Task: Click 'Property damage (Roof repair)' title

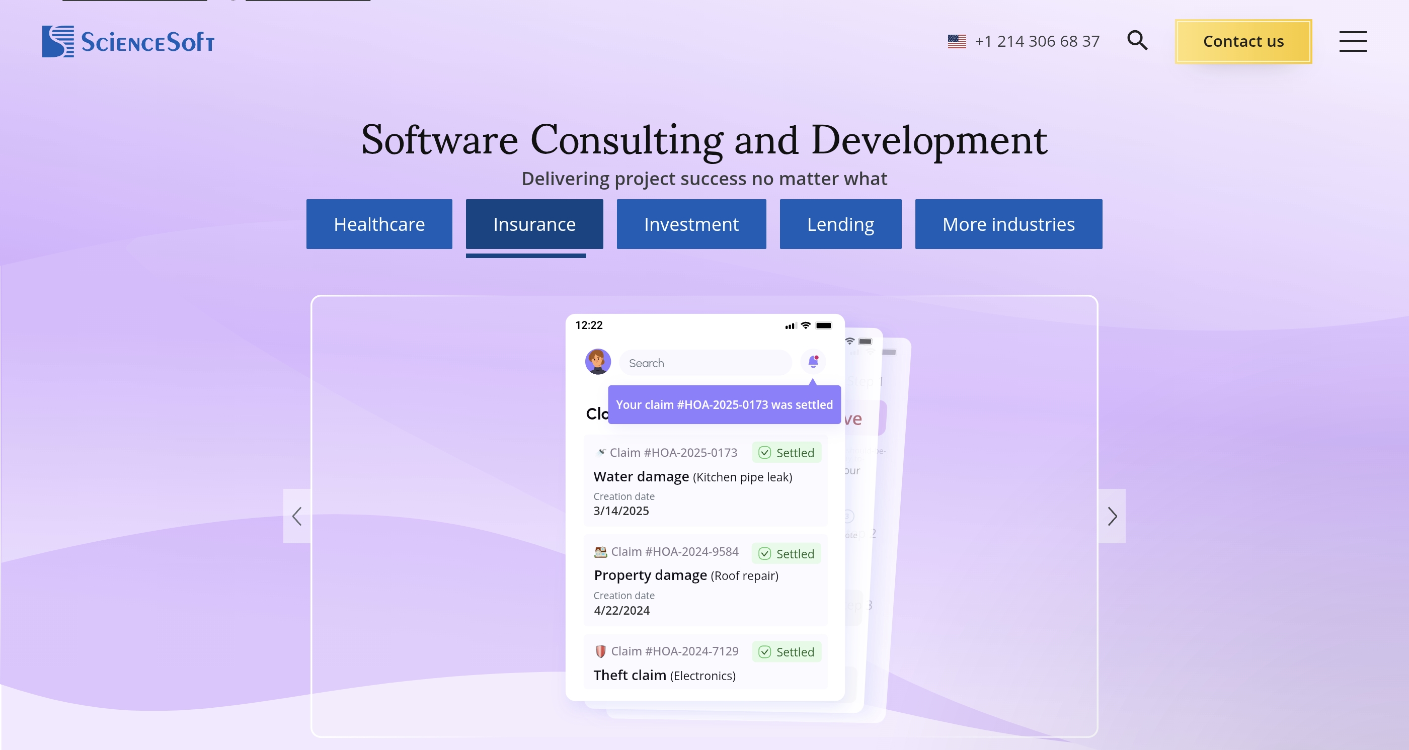Action: pyautogui.click(x=686, y=575)
